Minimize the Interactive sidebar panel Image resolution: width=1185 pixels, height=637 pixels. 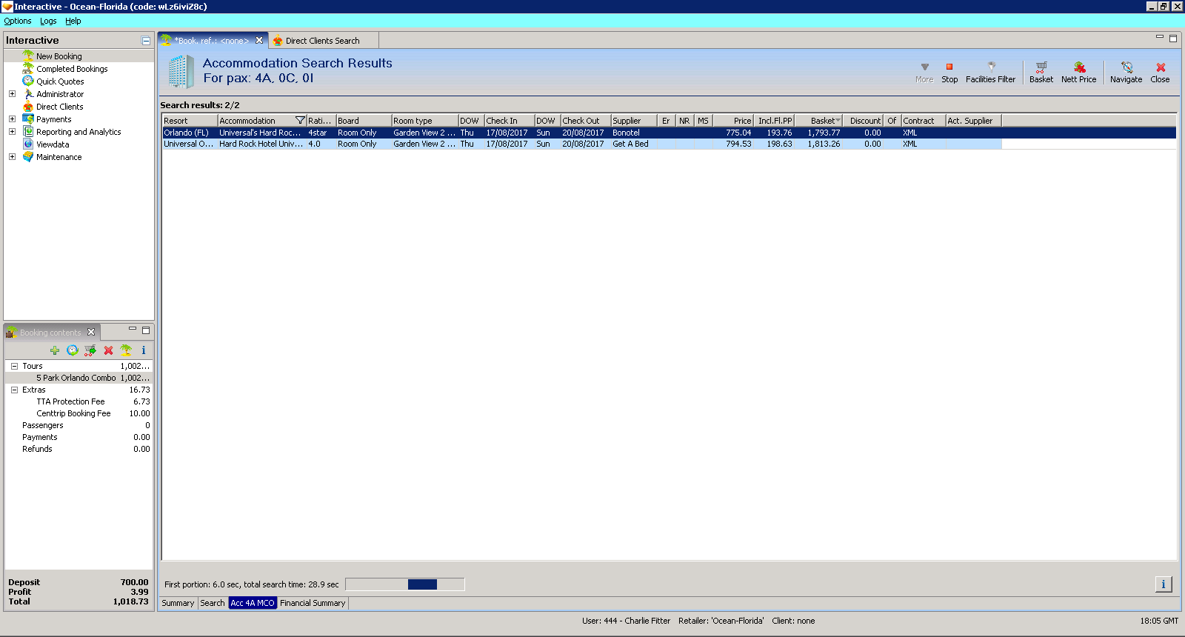click(x=146, y=41)
